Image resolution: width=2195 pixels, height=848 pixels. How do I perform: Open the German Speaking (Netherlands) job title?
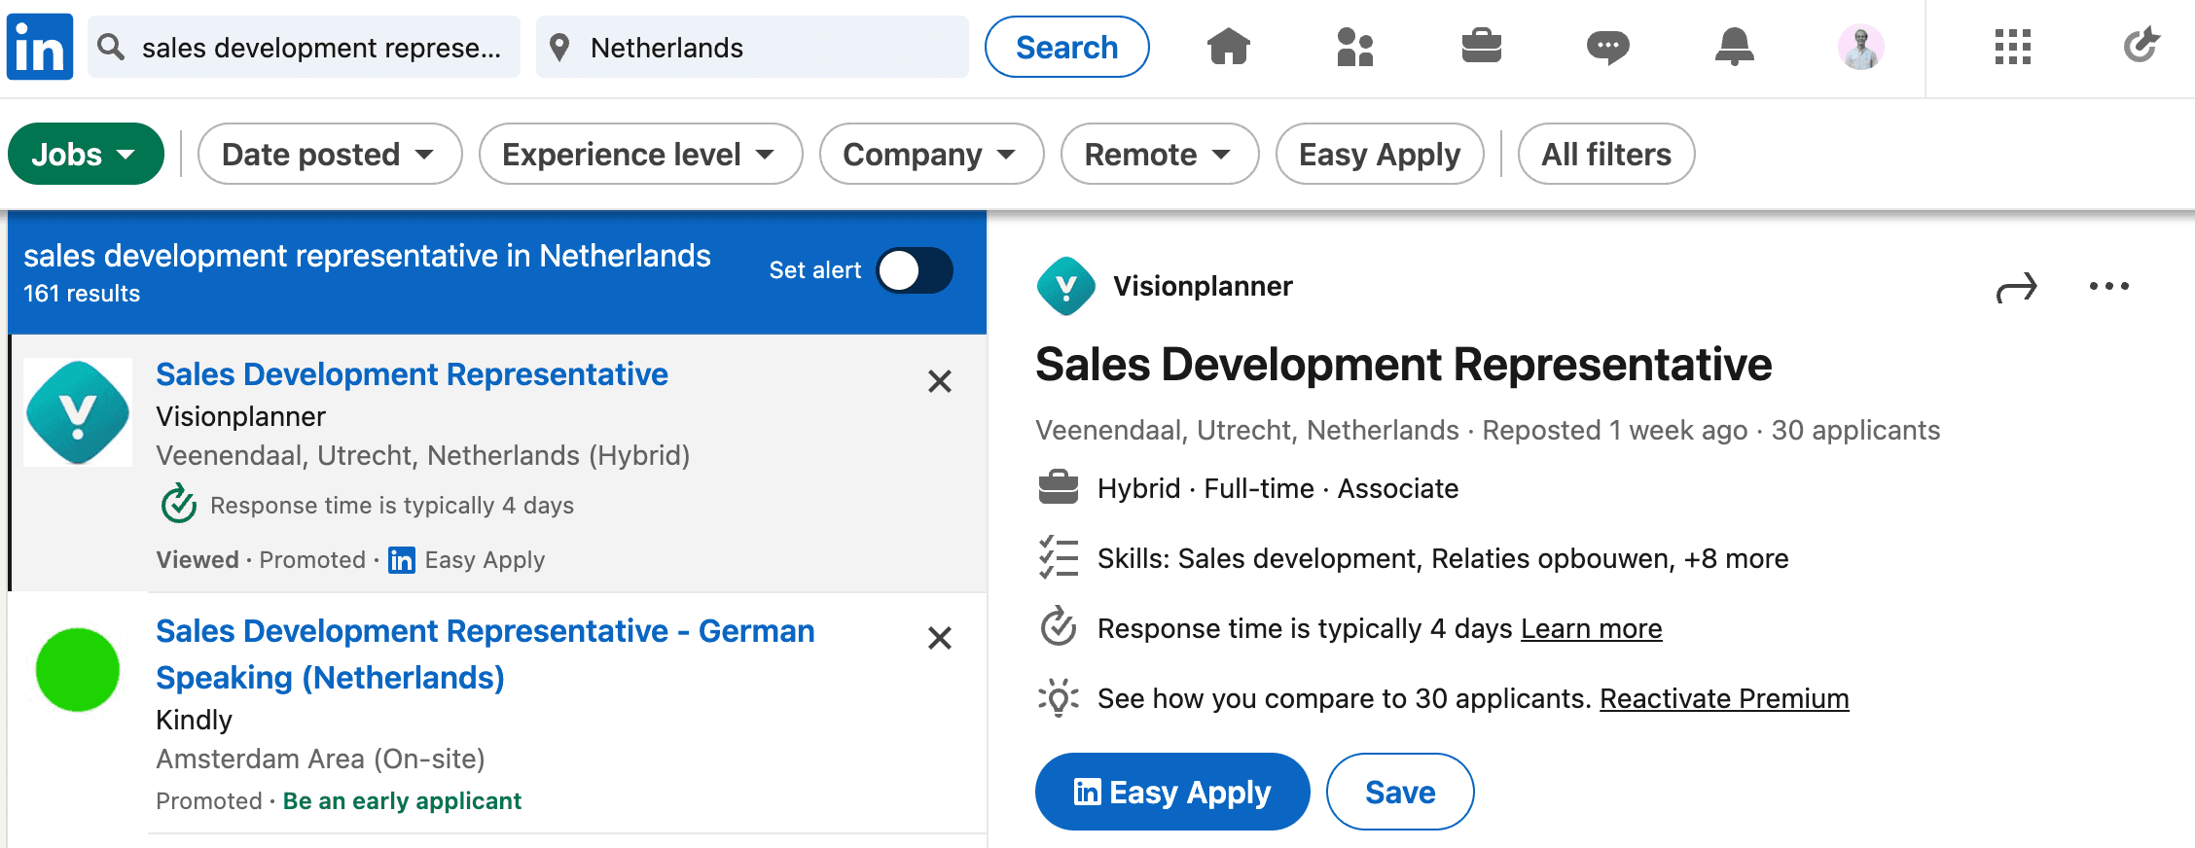coord(486,654)
